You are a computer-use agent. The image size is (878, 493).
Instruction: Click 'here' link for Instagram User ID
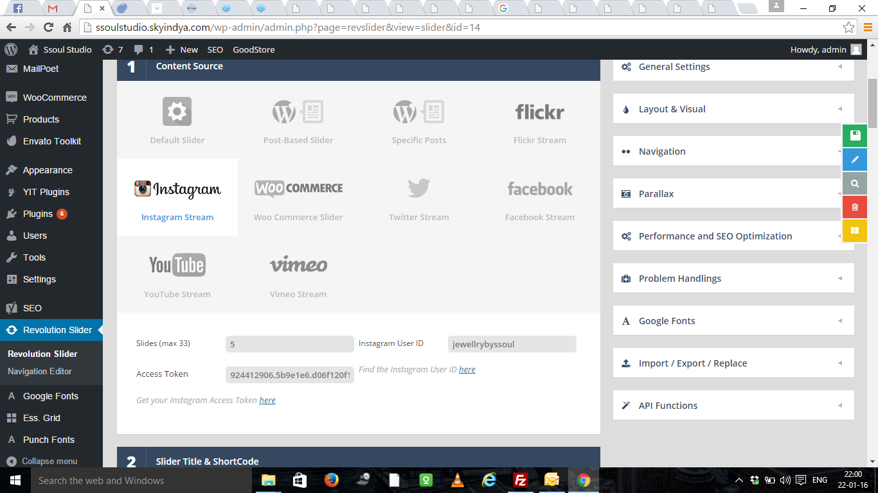pyautogui.click(x=467, y=370)
